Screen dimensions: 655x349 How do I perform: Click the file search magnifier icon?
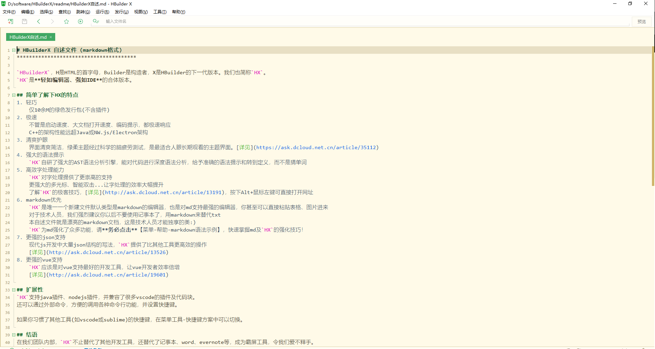pos(96,21)
